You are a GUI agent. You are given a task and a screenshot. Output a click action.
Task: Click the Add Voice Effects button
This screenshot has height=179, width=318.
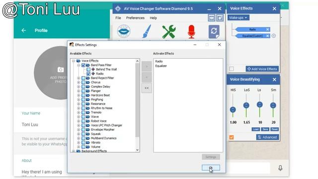coord(262,69)
